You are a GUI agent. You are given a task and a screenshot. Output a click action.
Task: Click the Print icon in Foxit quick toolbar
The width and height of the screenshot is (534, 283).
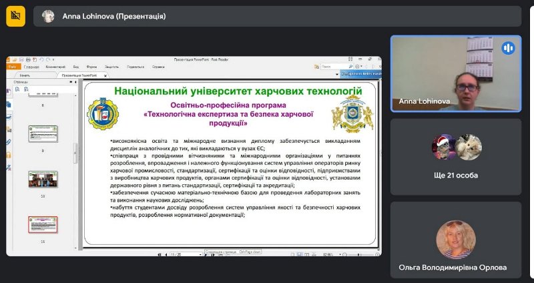28,59
